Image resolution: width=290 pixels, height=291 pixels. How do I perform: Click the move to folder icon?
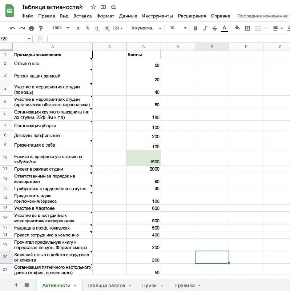point(104,7)
